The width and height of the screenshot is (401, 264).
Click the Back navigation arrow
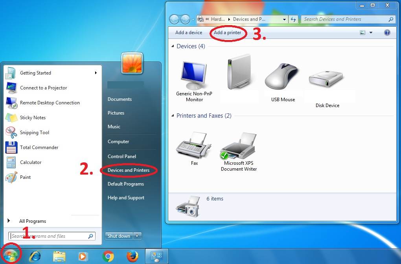tap(174, 19)
